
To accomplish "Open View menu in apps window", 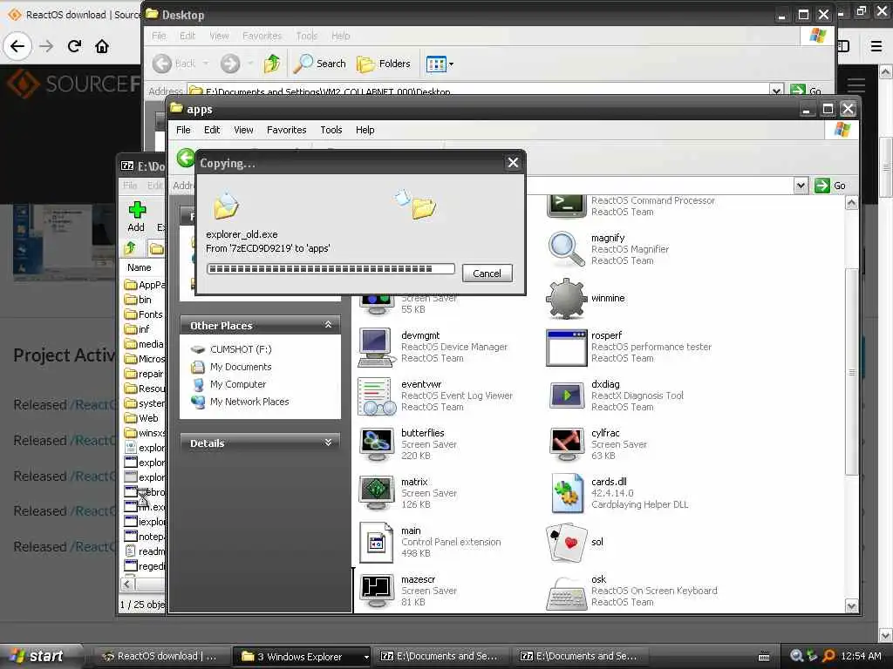I will point(244,130).
